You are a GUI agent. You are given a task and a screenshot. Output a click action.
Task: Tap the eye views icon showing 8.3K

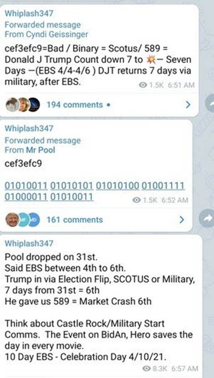147,368
